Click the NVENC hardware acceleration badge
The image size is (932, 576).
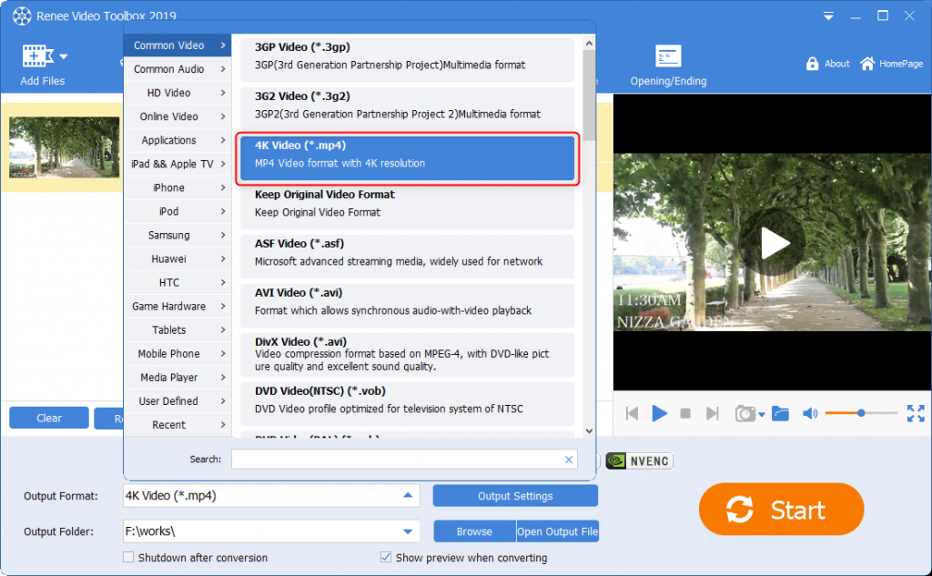pos(638,460)
